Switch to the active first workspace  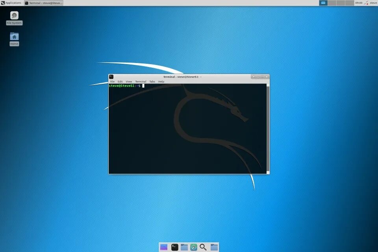coord(323,3)
